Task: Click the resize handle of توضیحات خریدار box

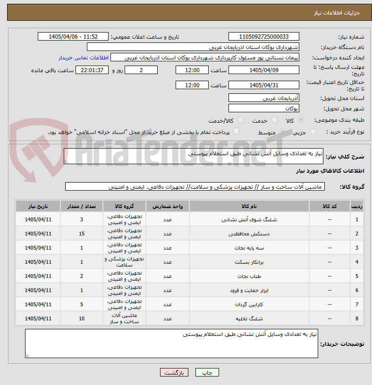Action: click(27, 355)
